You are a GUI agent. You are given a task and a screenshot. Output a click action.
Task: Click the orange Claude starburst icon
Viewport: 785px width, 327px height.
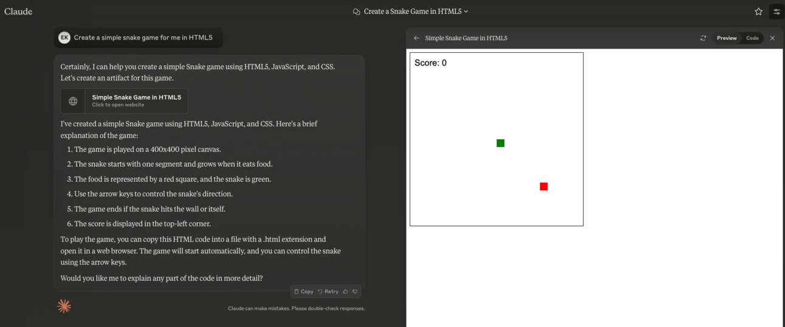tap(64, 306)
